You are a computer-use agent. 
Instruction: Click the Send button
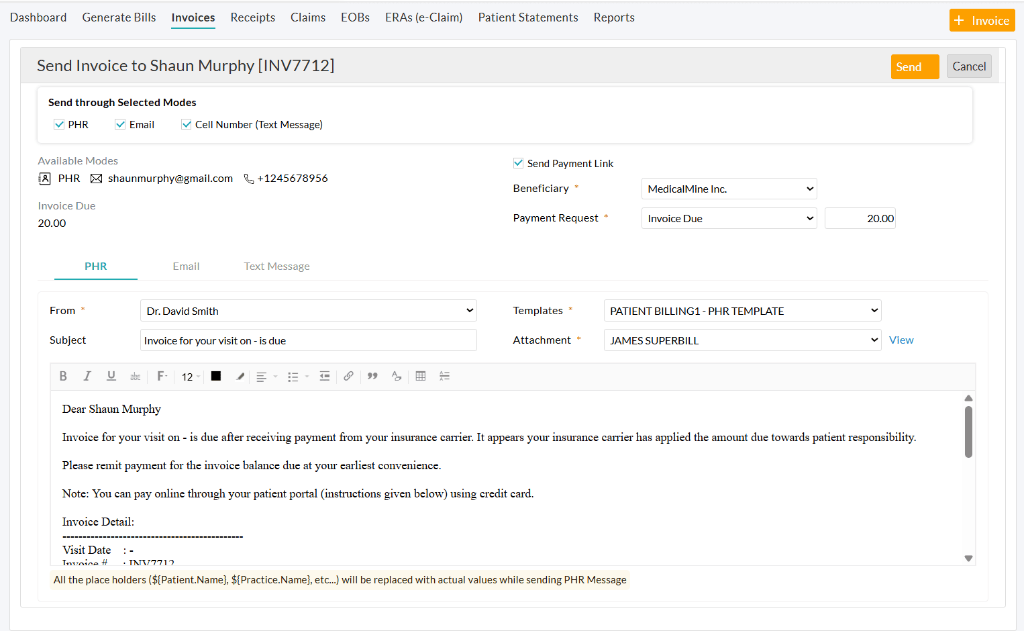(914, 66)
